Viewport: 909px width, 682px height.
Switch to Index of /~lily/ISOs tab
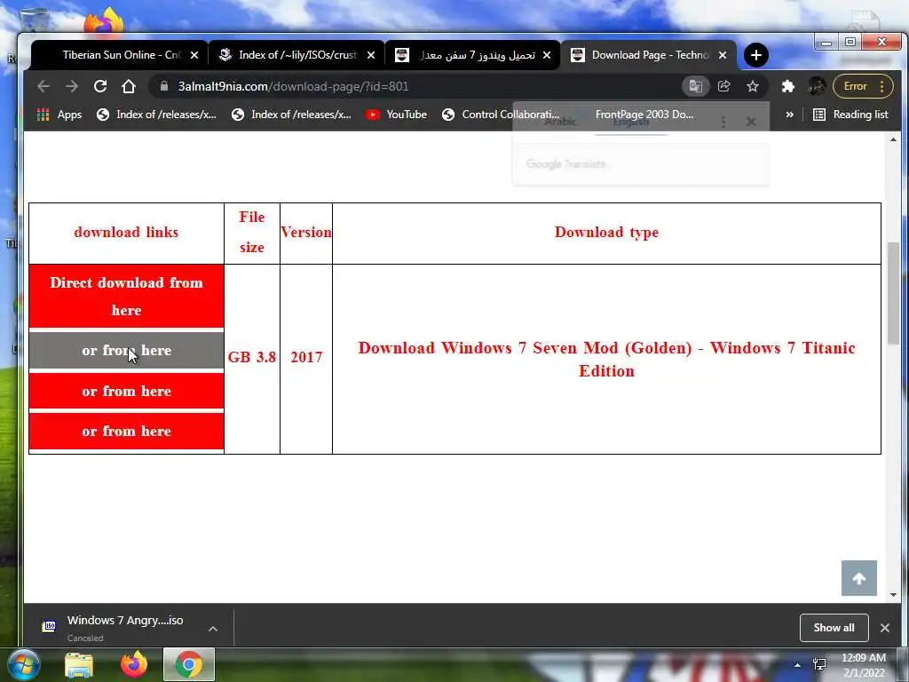[296, 55]
